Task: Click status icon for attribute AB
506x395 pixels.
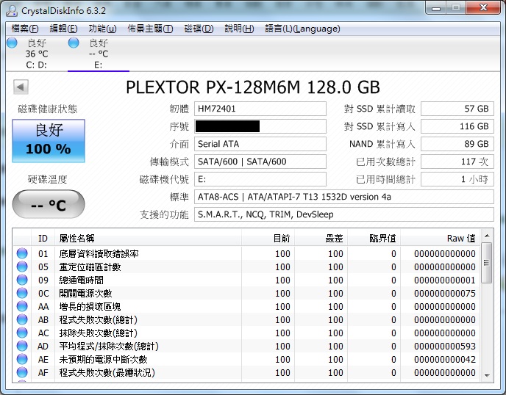Action: point(22,319)
